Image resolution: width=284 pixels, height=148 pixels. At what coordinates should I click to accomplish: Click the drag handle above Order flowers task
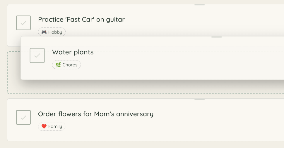[x=200, y=99]
